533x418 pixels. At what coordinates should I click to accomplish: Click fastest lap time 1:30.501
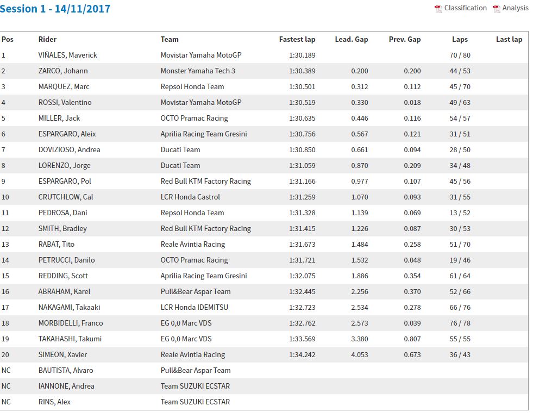tap(302, 87)
